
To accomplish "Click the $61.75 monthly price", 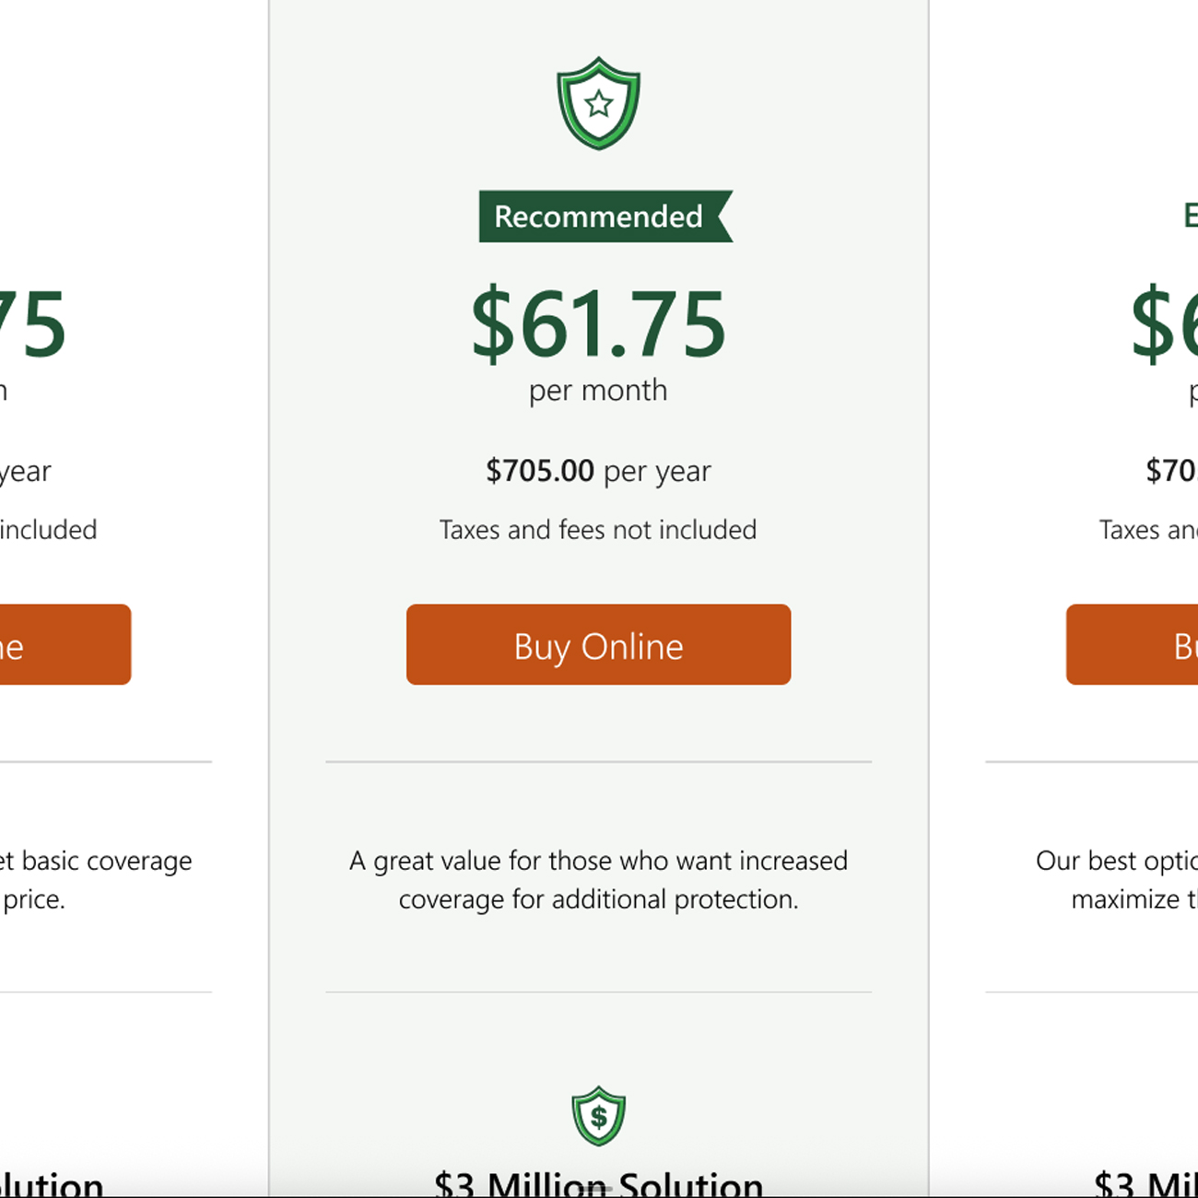I will point(598,324).
